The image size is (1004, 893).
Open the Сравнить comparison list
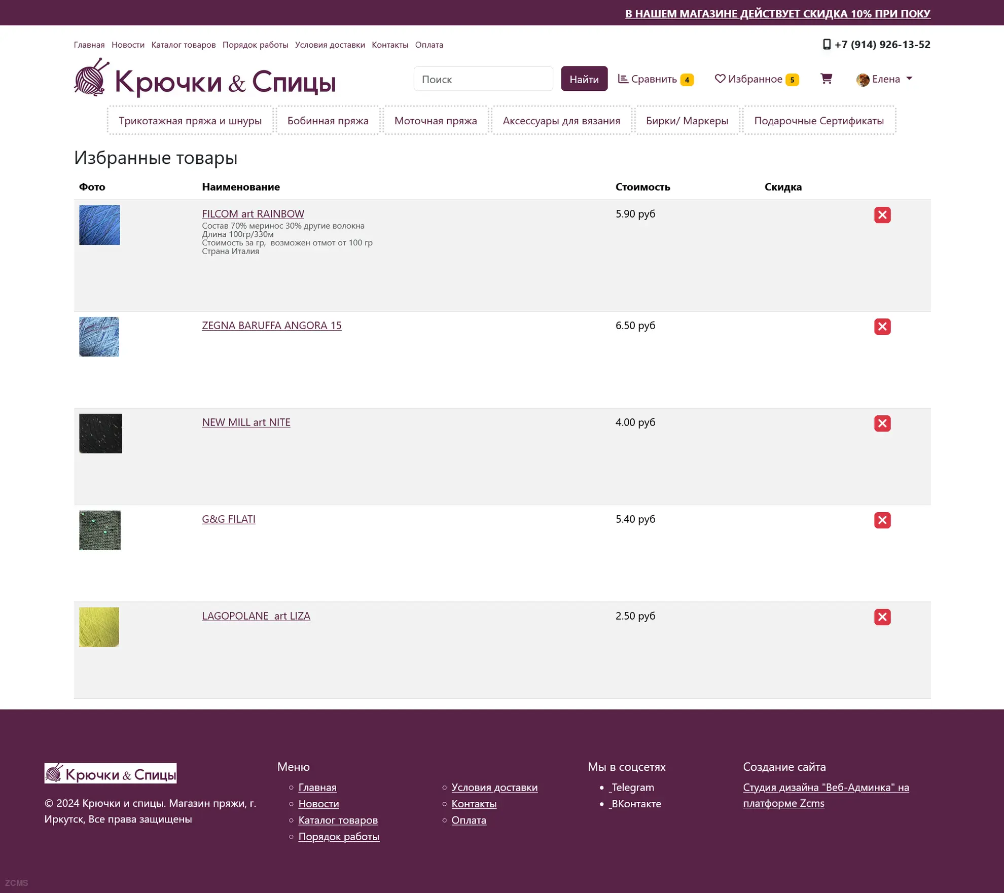(655, 79)
